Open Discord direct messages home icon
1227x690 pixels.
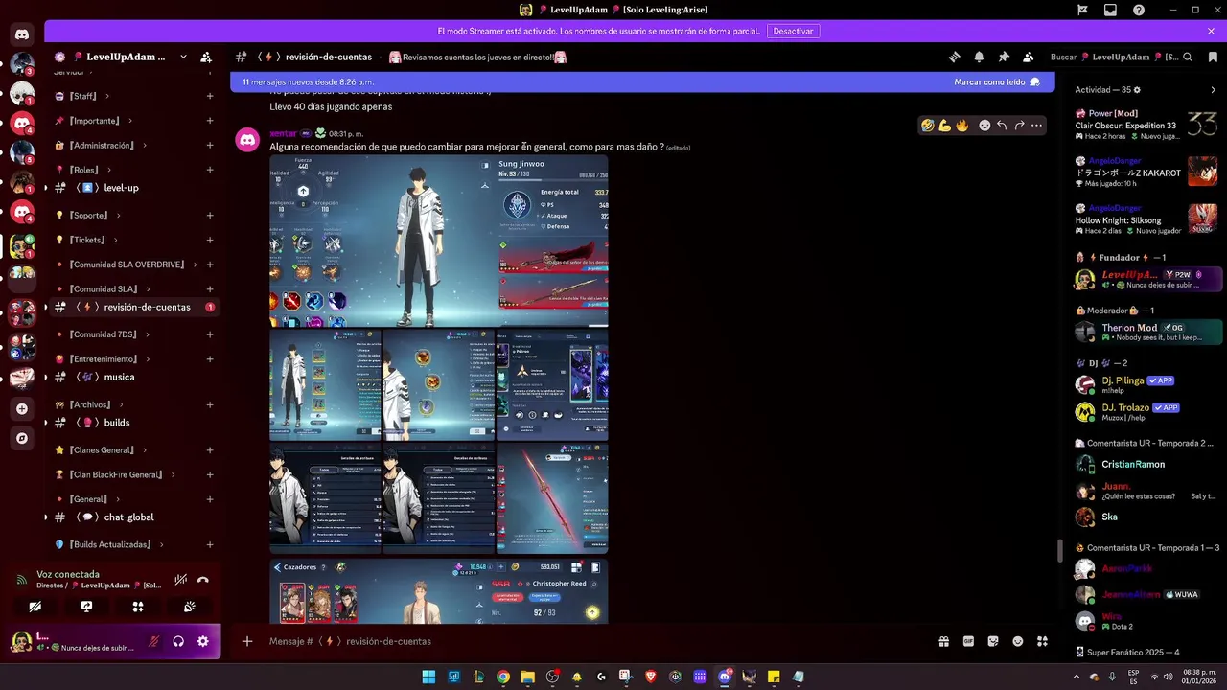[x=21, y=34]
